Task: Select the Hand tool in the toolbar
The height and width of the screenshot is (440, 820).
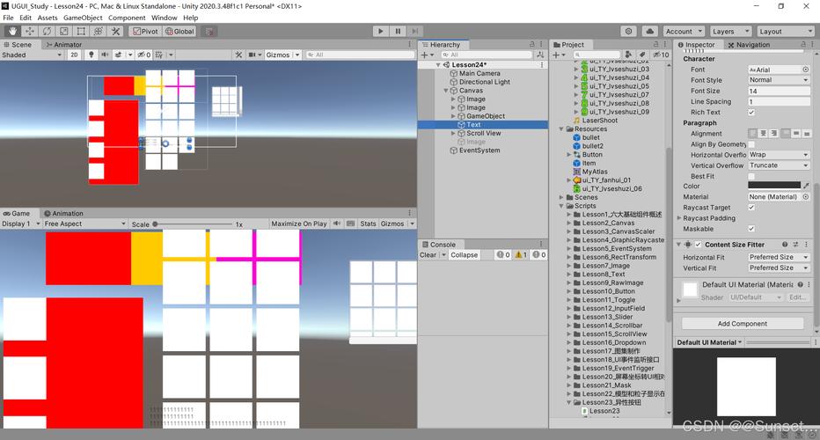Action: tap(12, 32)
